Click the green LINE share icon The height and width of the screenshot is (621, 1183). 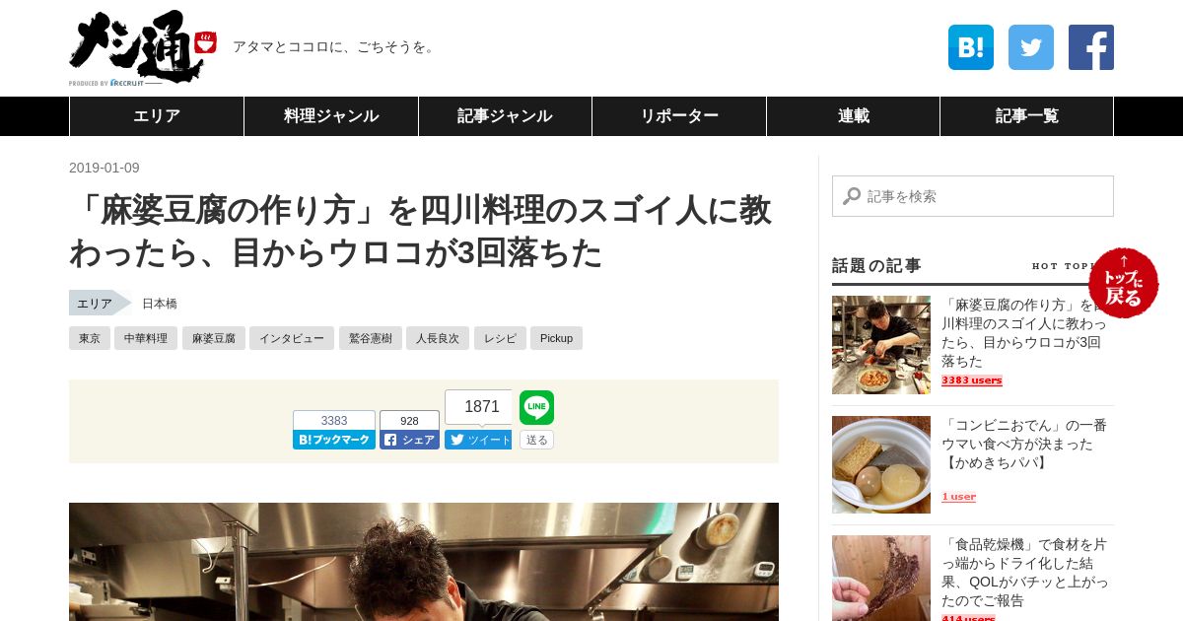pyautogui.click(x=536, y=407)
